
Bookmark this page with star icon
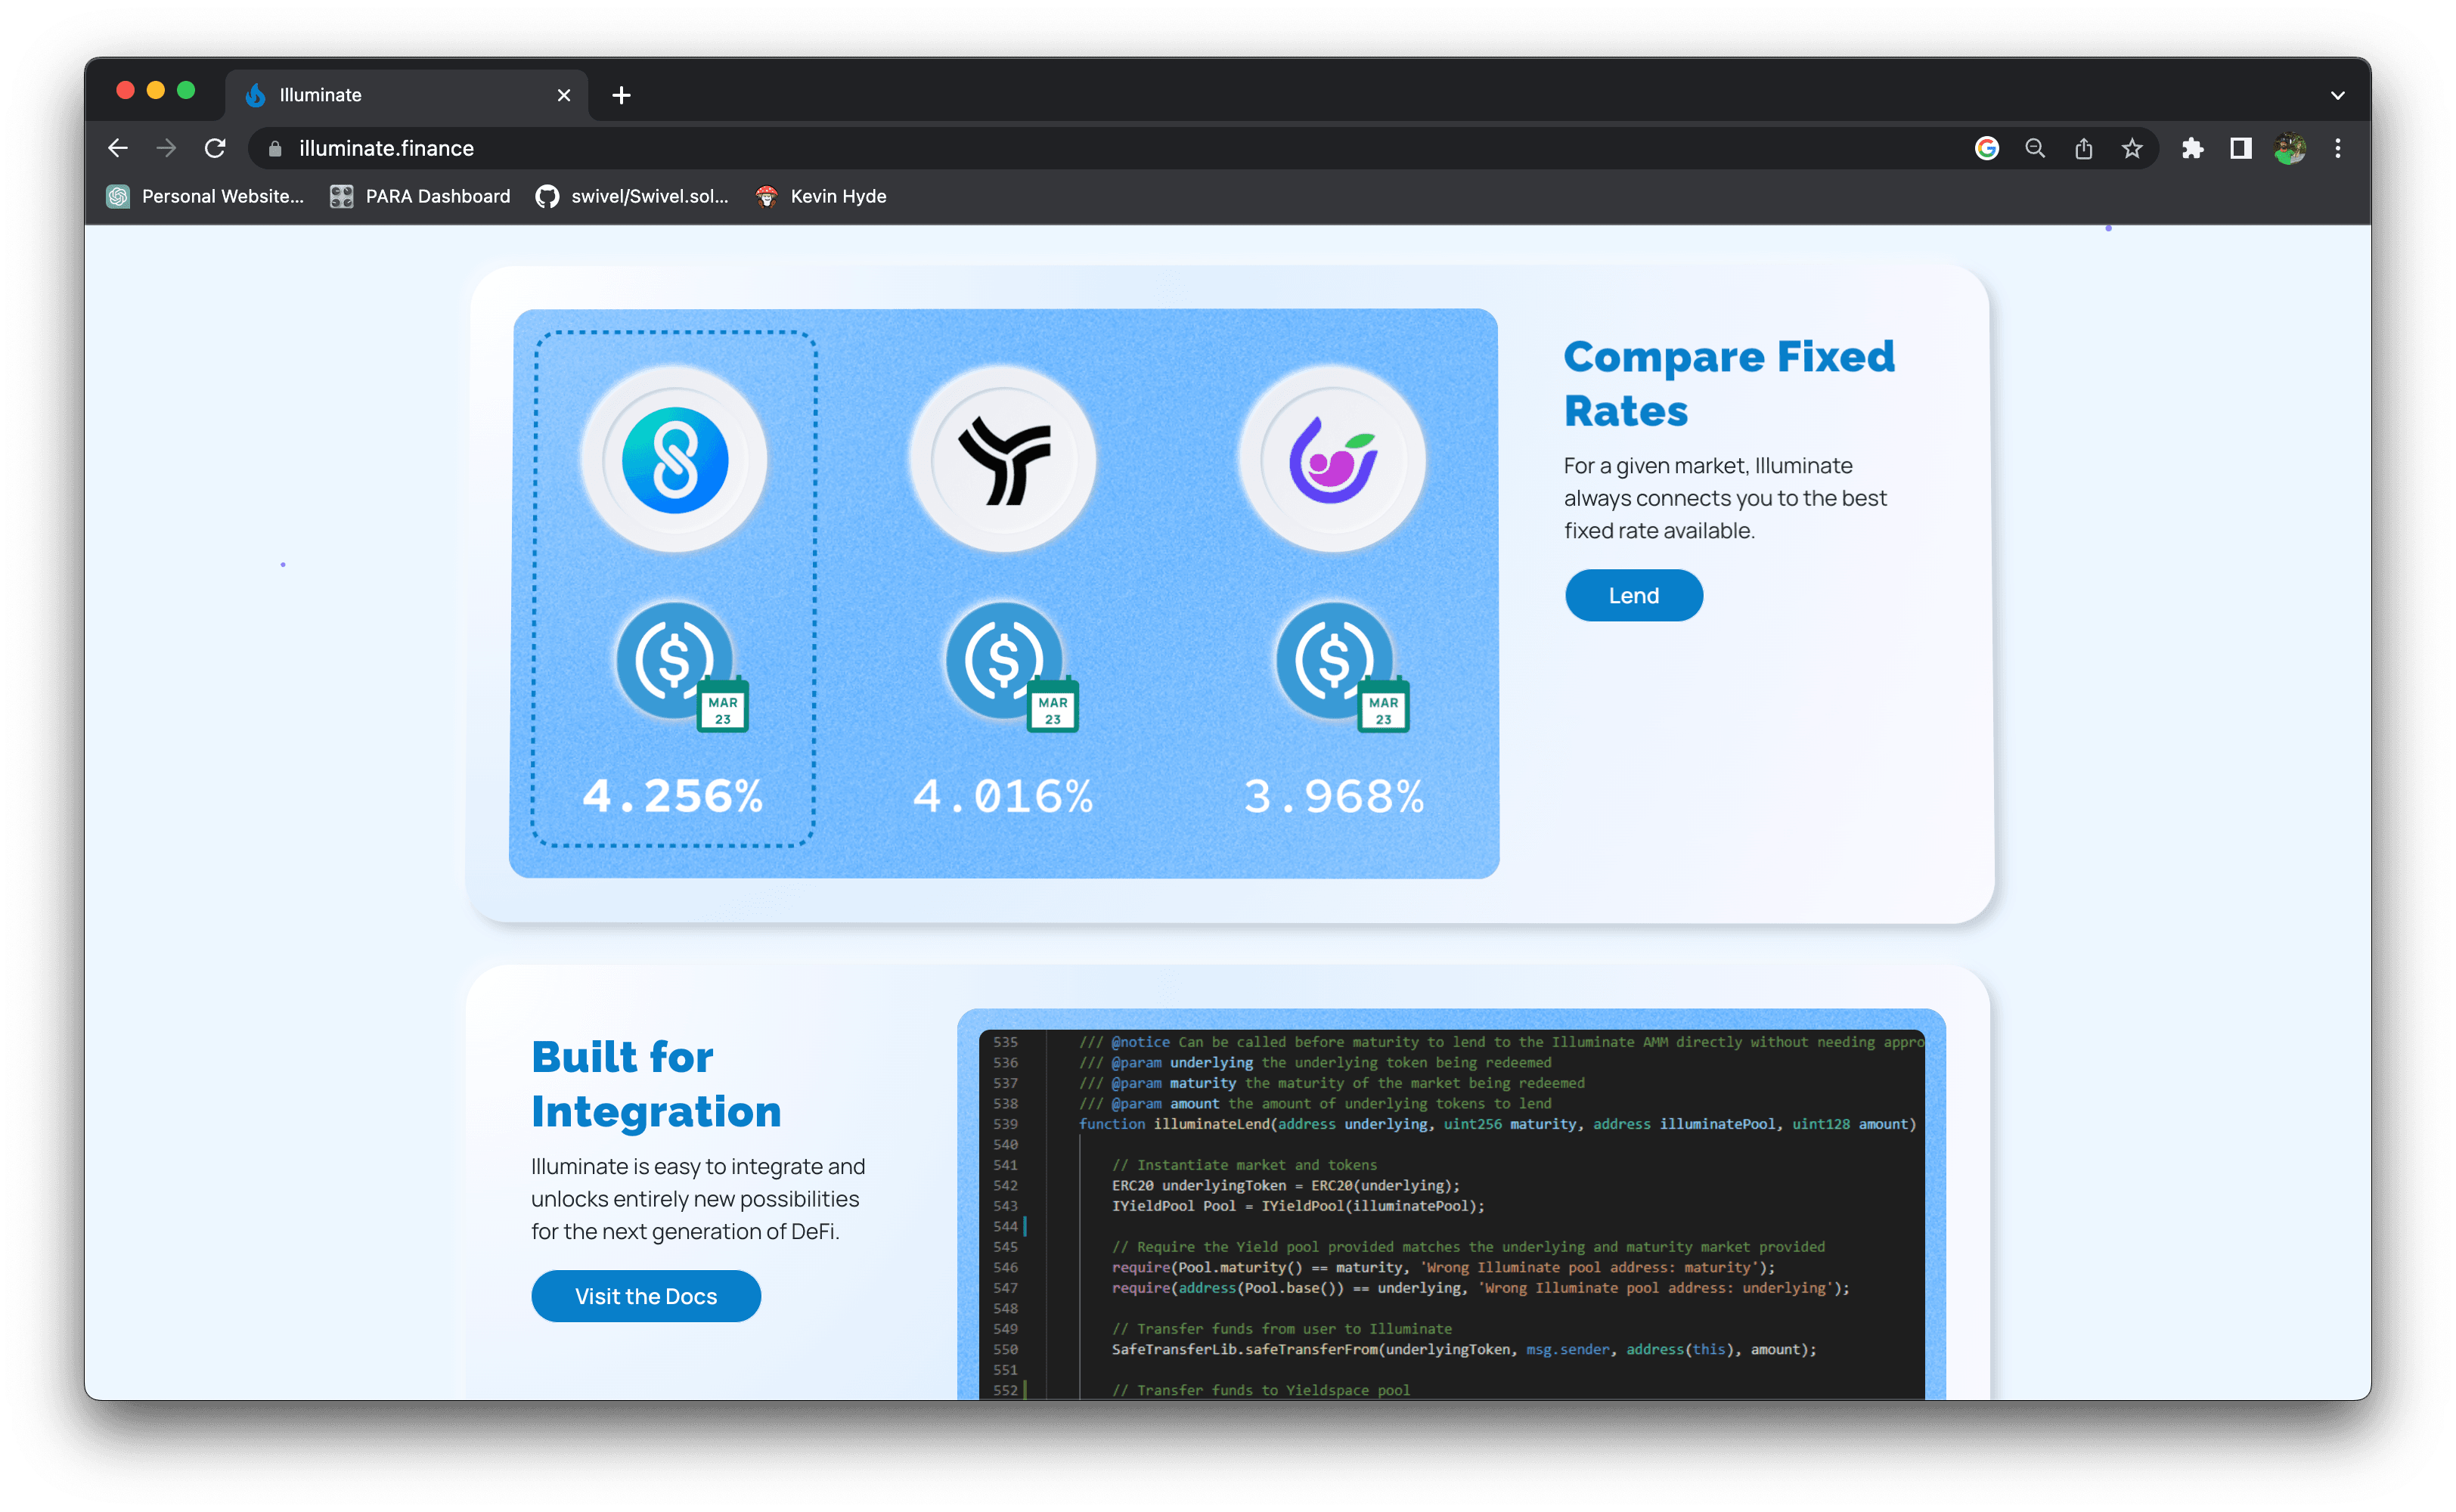click(x=2132, y=149)
